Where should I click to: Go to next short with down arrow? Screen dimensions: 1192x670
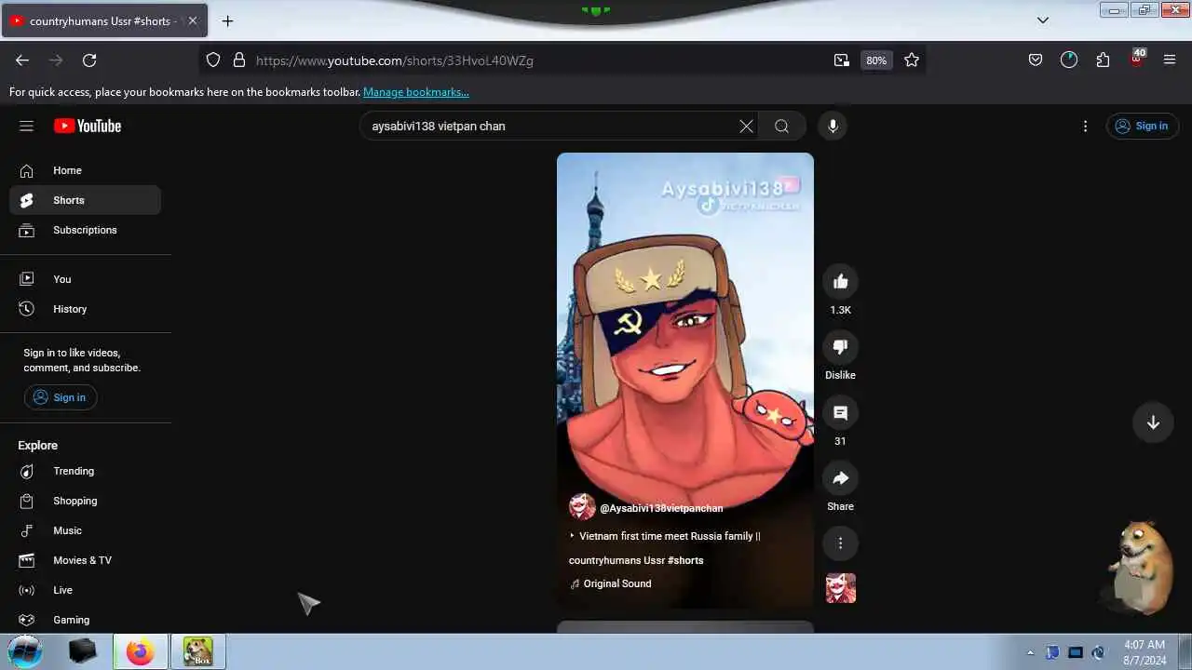click(1153, 422)
